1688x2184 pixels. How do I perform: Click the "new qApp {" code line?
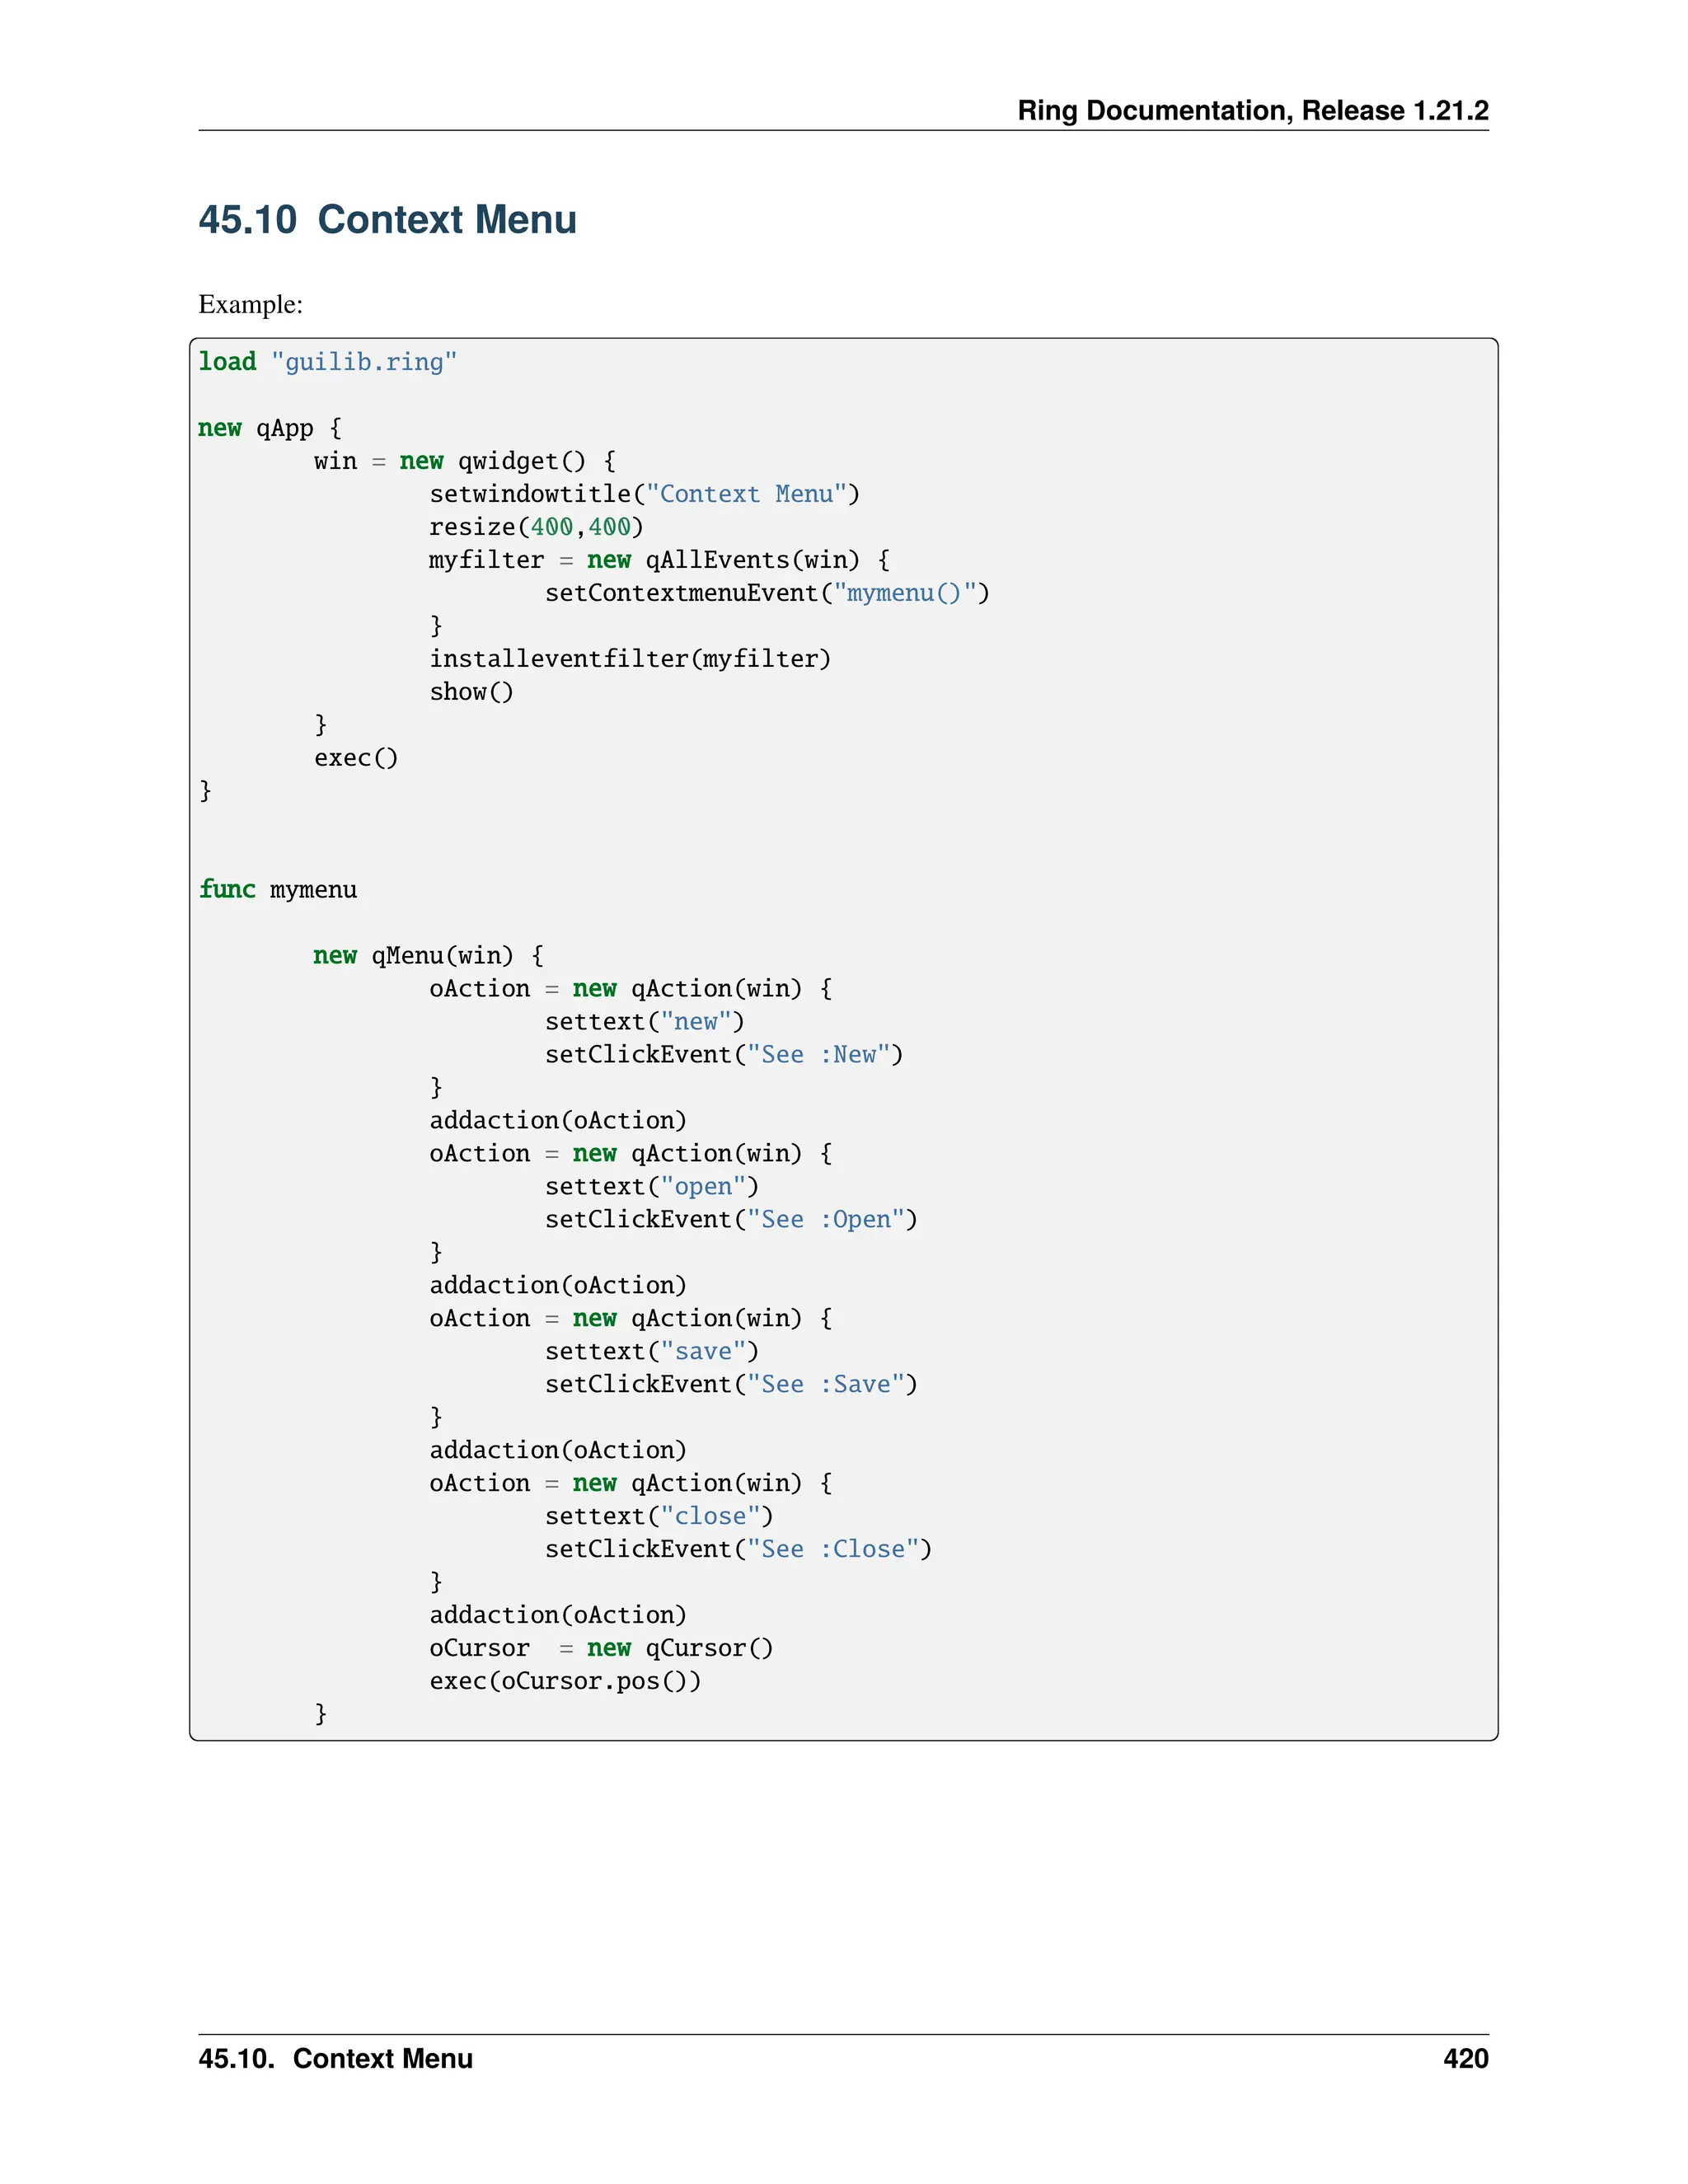(x=270, y=428)
